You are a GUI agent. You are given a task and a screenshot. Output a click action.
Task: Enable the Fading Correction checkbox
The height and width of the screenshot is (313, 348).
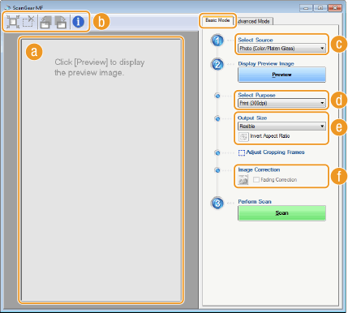(256, 180)
